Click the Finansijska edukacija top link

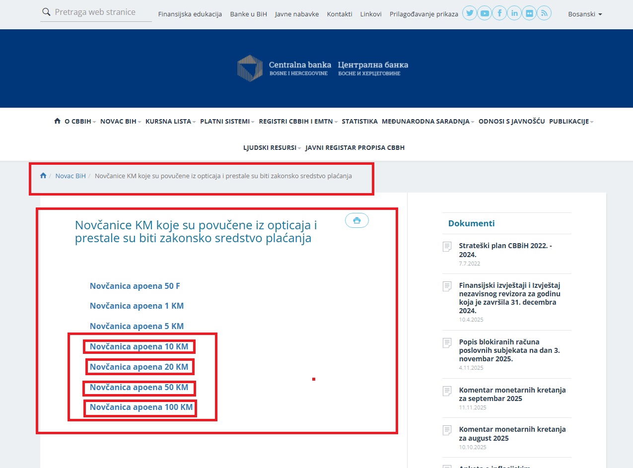point(190,14)
